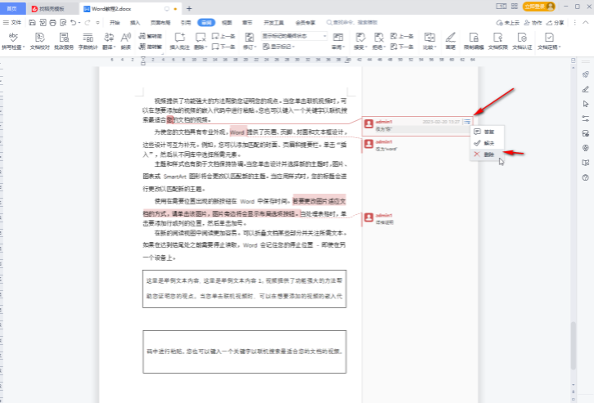This screenshot has height=403, width=594.
Task: Select 删除 in the comment context menu
Action: click(x=488, y=154)
